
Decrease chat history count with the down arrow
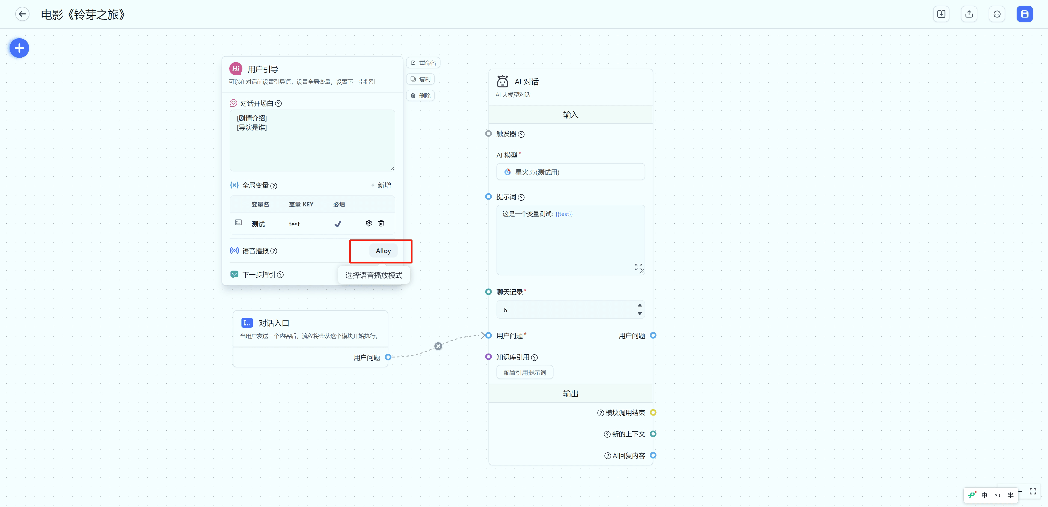(x=640, y=314)
